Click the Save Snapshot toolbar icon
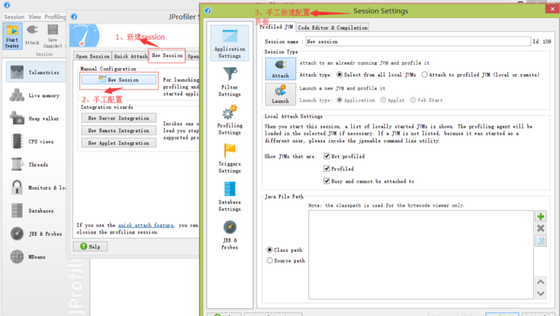Viewport: 560px width, 316px height. click(x=52, y=36)
